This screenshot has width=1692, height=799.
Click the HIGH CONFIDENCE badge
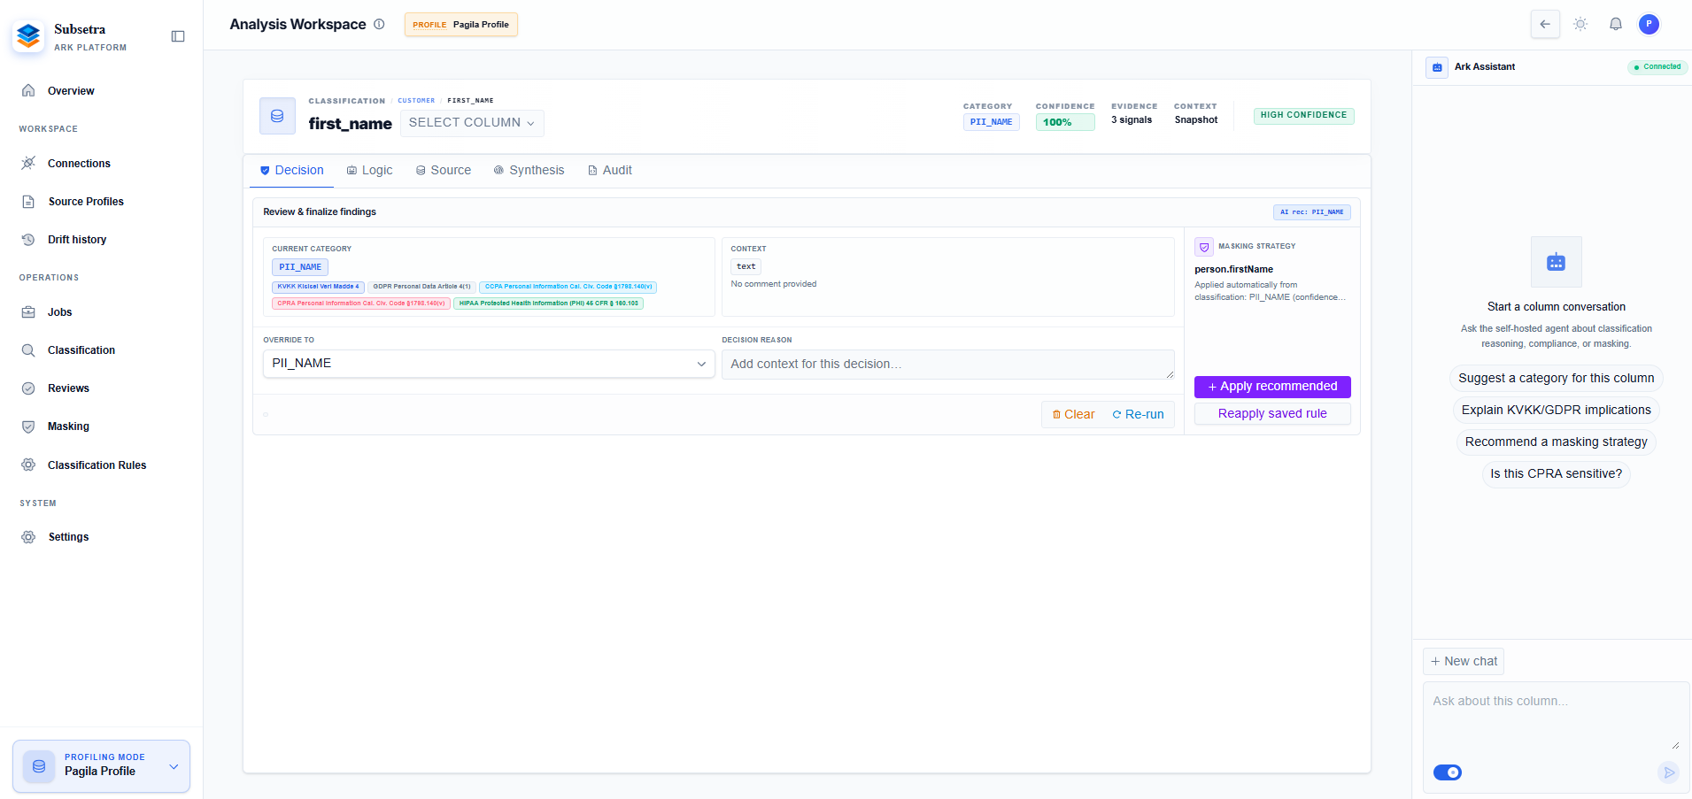[x=1303, y=115]
